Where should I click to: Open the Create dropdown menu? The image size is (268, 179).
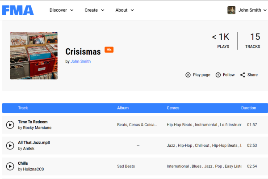pyautogui.click(x=94, y=10)
